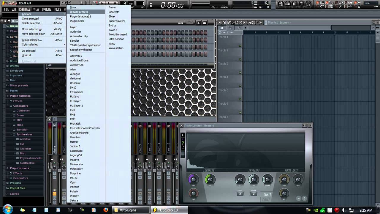Select the Playlist zoom tool

257,23
